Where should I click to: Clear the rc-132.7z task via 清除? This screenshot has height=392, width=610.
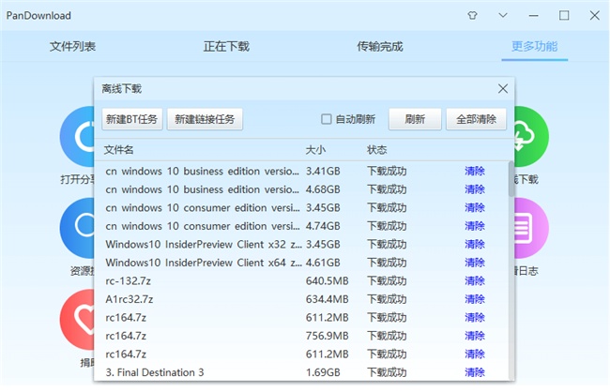pyautogui.click(x=475, y=280)
